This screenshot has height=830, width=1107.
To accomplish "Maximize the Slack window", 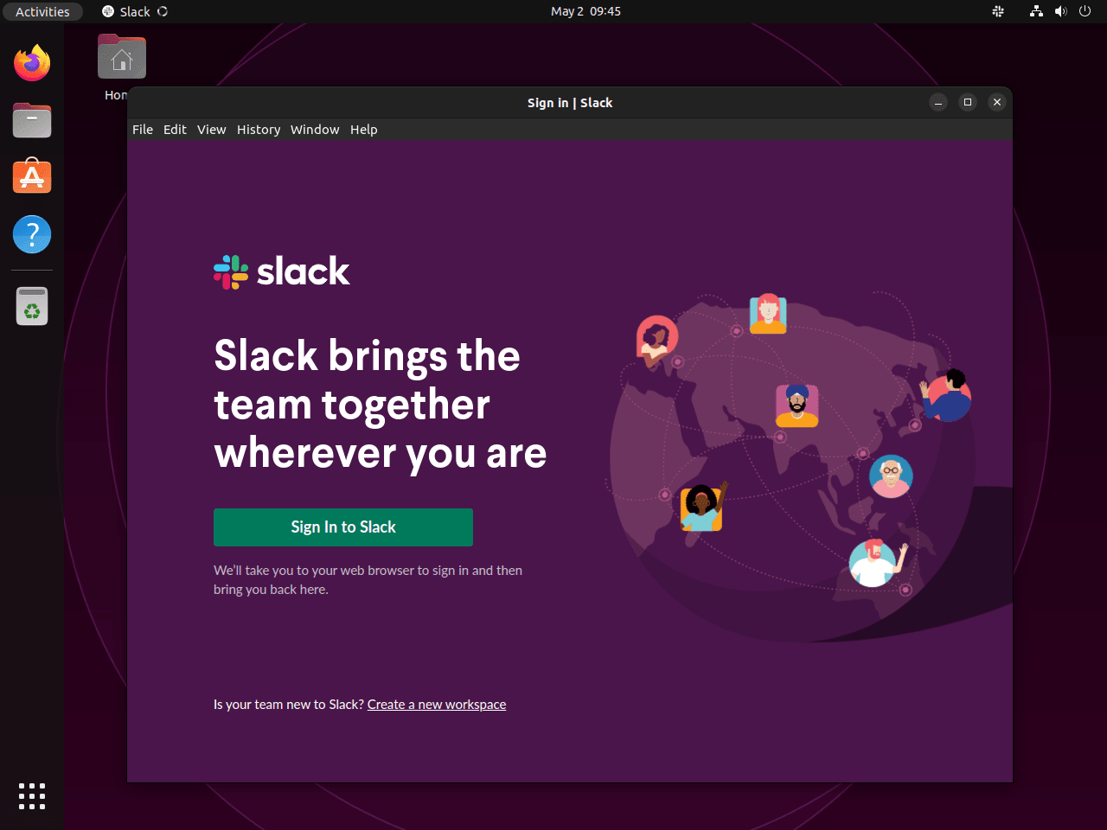I will pos(968,102).
